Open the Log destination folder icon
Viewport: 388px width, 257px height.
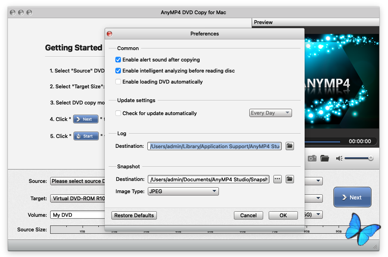point(290,146)
